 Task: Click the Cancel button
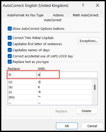click(x=92, y=126)
